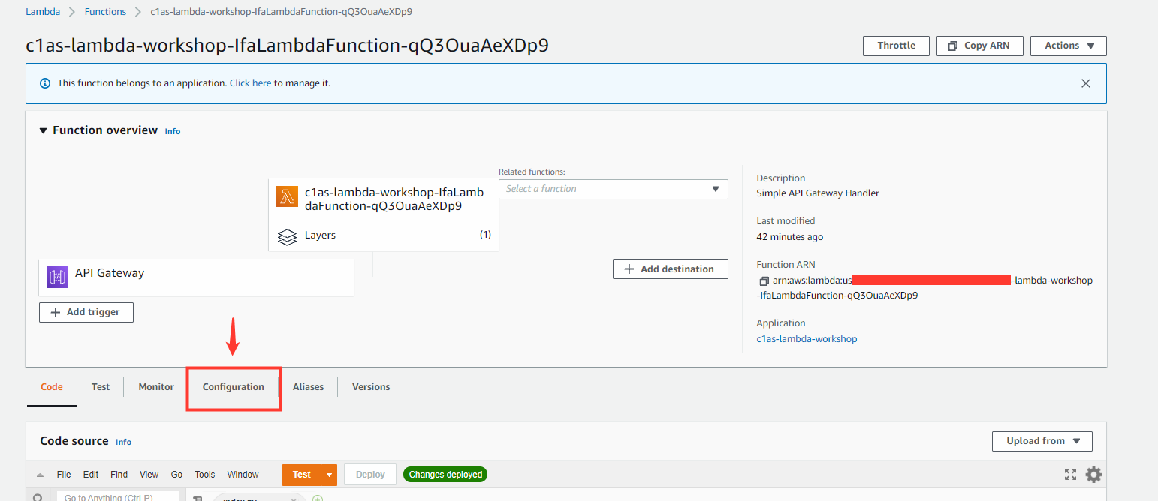Viewport: 1158px width, 501px height.
Task: Click the '42 minutes ago' text
Action: (x=790, y=237)
